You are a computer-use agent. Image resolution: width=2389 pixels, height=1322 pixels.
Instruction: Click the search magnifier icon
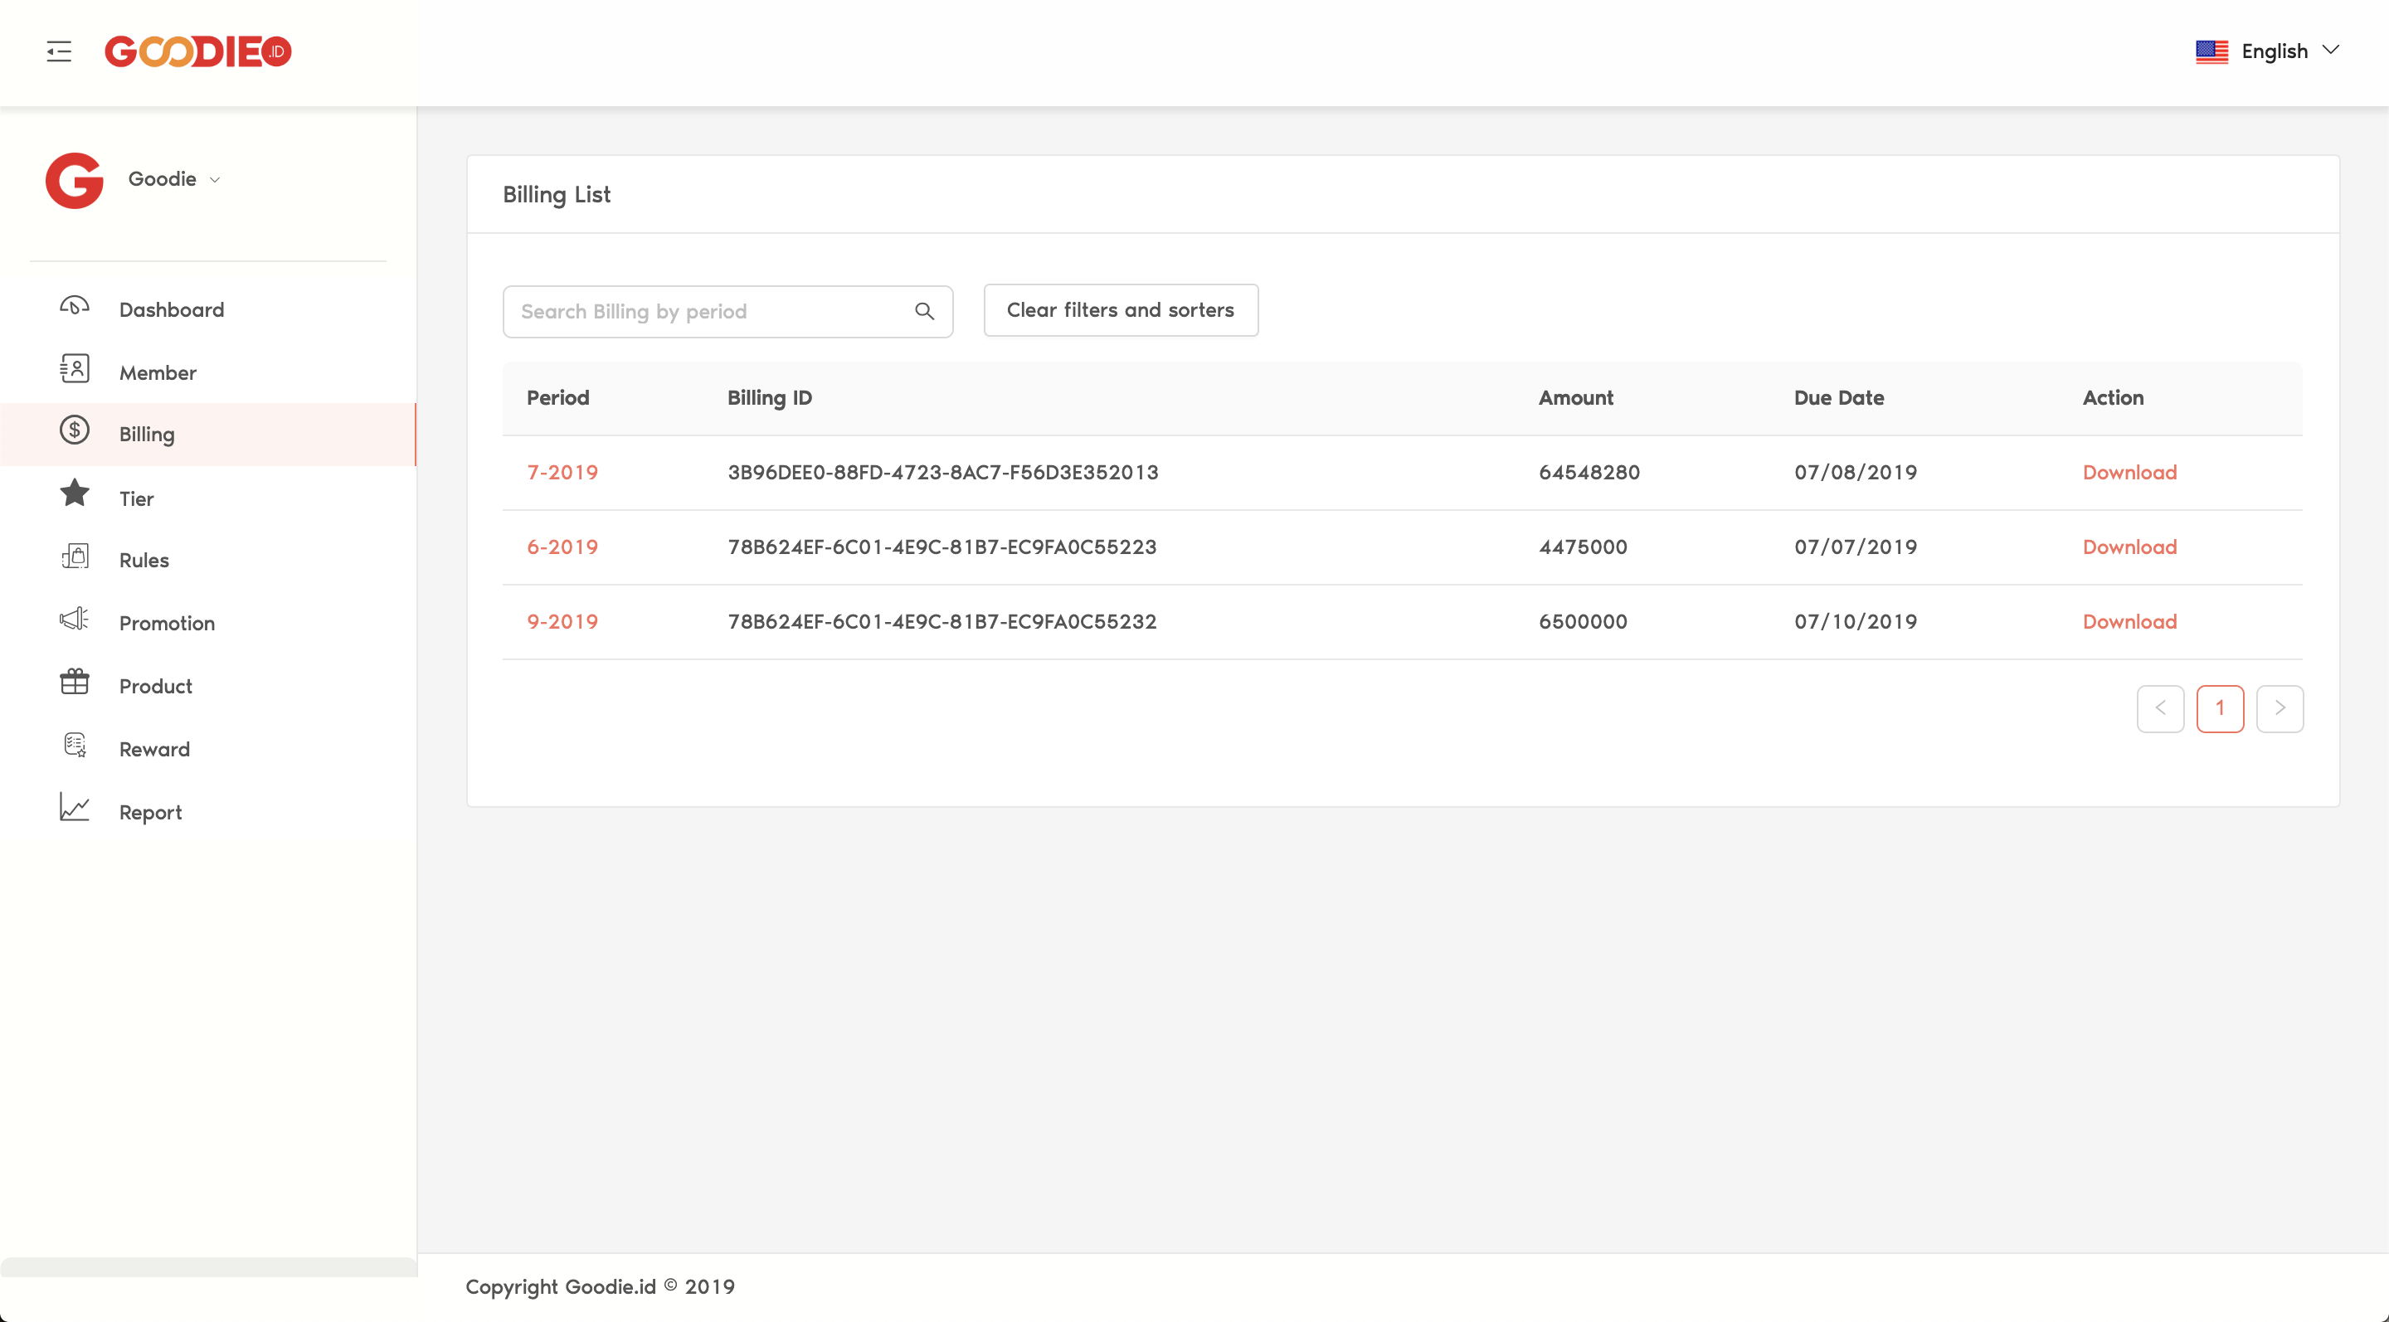click(924, 312)
